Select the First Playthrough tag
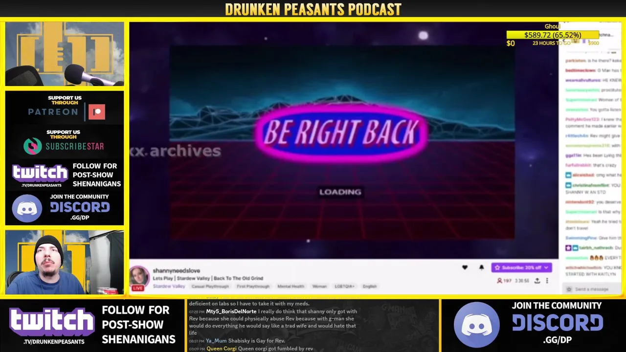This screenshot has height=352, width=626. [x=253, y=286]
